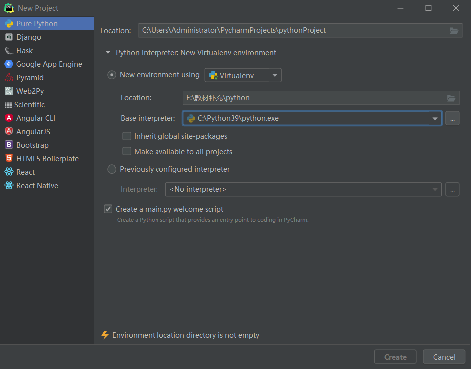Image resolution: width=471 pixels, height=369 pixels.
Task: Click the Pyramid list entry
Action: click(x=47, y=77)
